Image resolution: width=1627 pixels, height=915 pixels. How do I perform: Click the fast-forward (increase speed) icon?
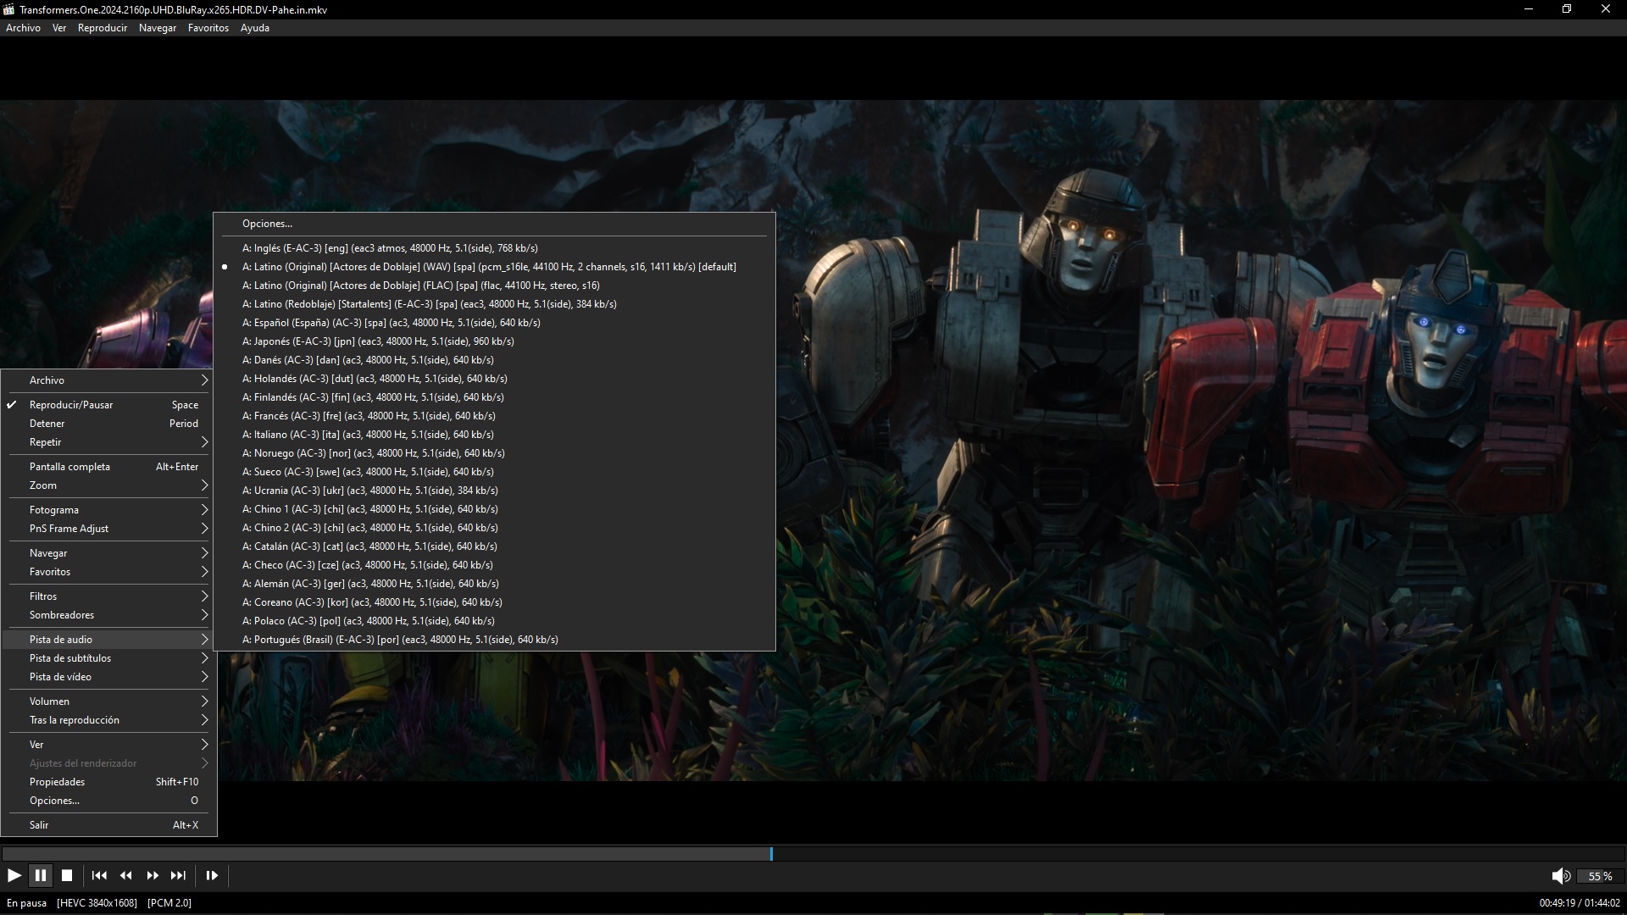(153, 875)
